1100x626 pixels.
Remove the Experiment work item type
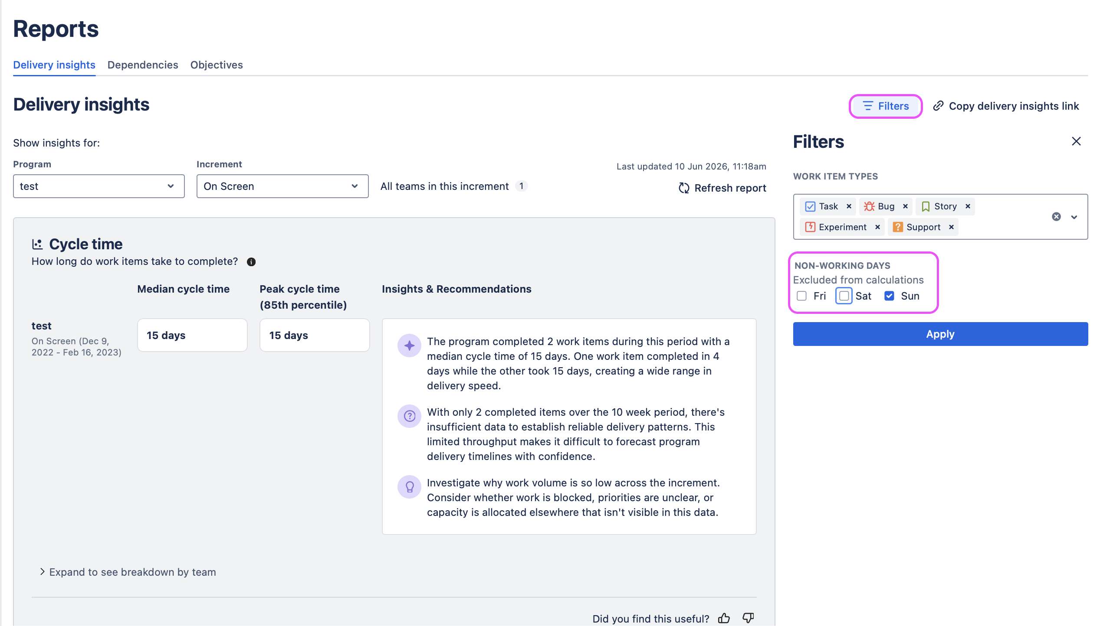click(x=877, y=227)
